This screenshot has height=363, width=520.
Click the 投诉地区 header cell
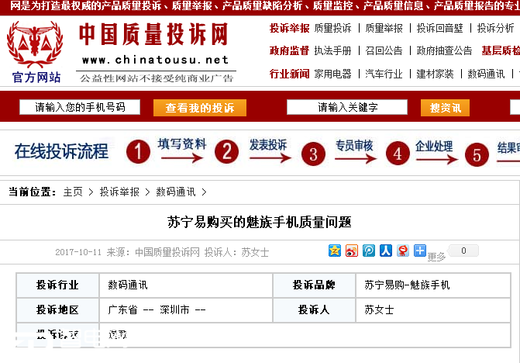pyautogui.click(x=57, y=310)
